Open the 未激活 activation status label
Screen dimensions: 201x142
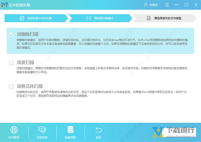153,5
